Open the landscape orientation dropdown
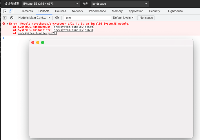 (x=120, y=4)
